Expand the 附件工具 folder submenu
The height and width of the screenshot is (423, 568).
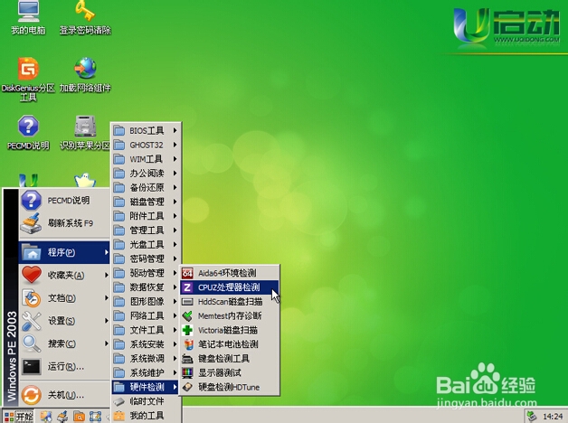146,216
